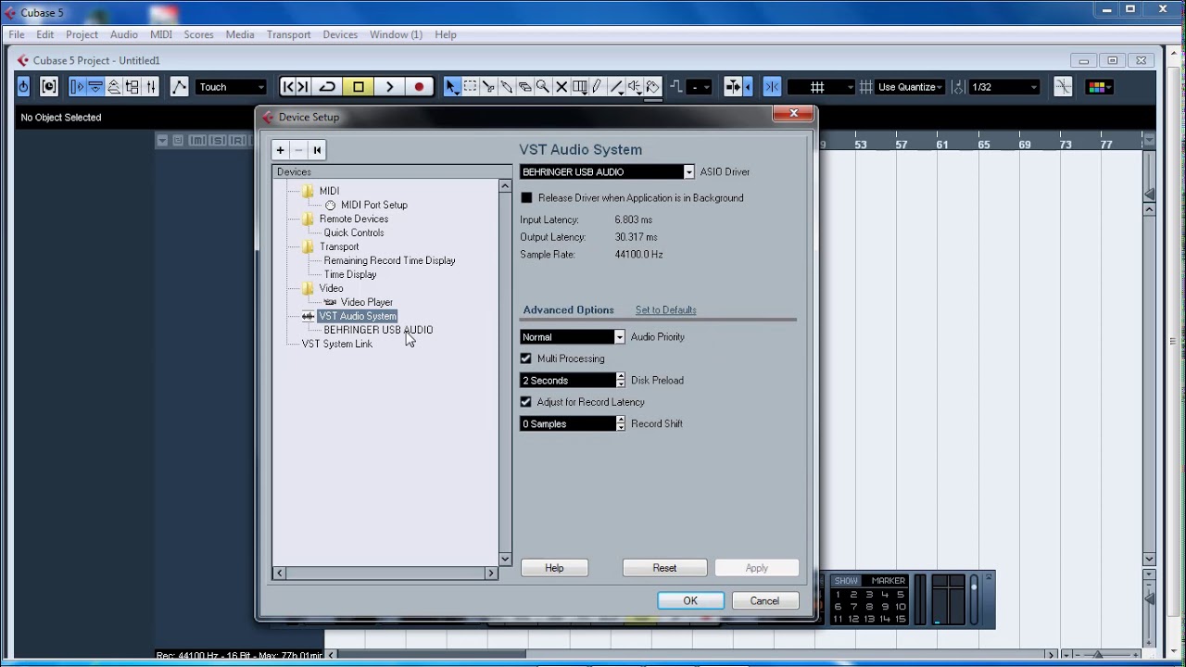Open the Touch automation mode dropdown
Screen dimensions: 1186x667
click(232, 87)
